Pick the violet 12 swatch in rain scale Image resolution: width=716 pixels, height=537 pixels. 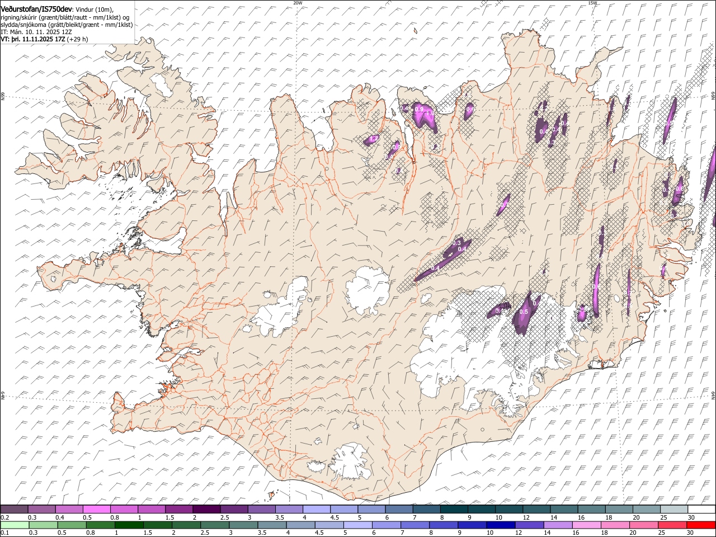pos(529,525)
